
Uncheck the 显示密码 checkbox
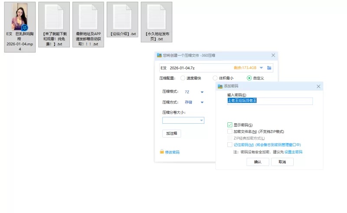point(229,125)
